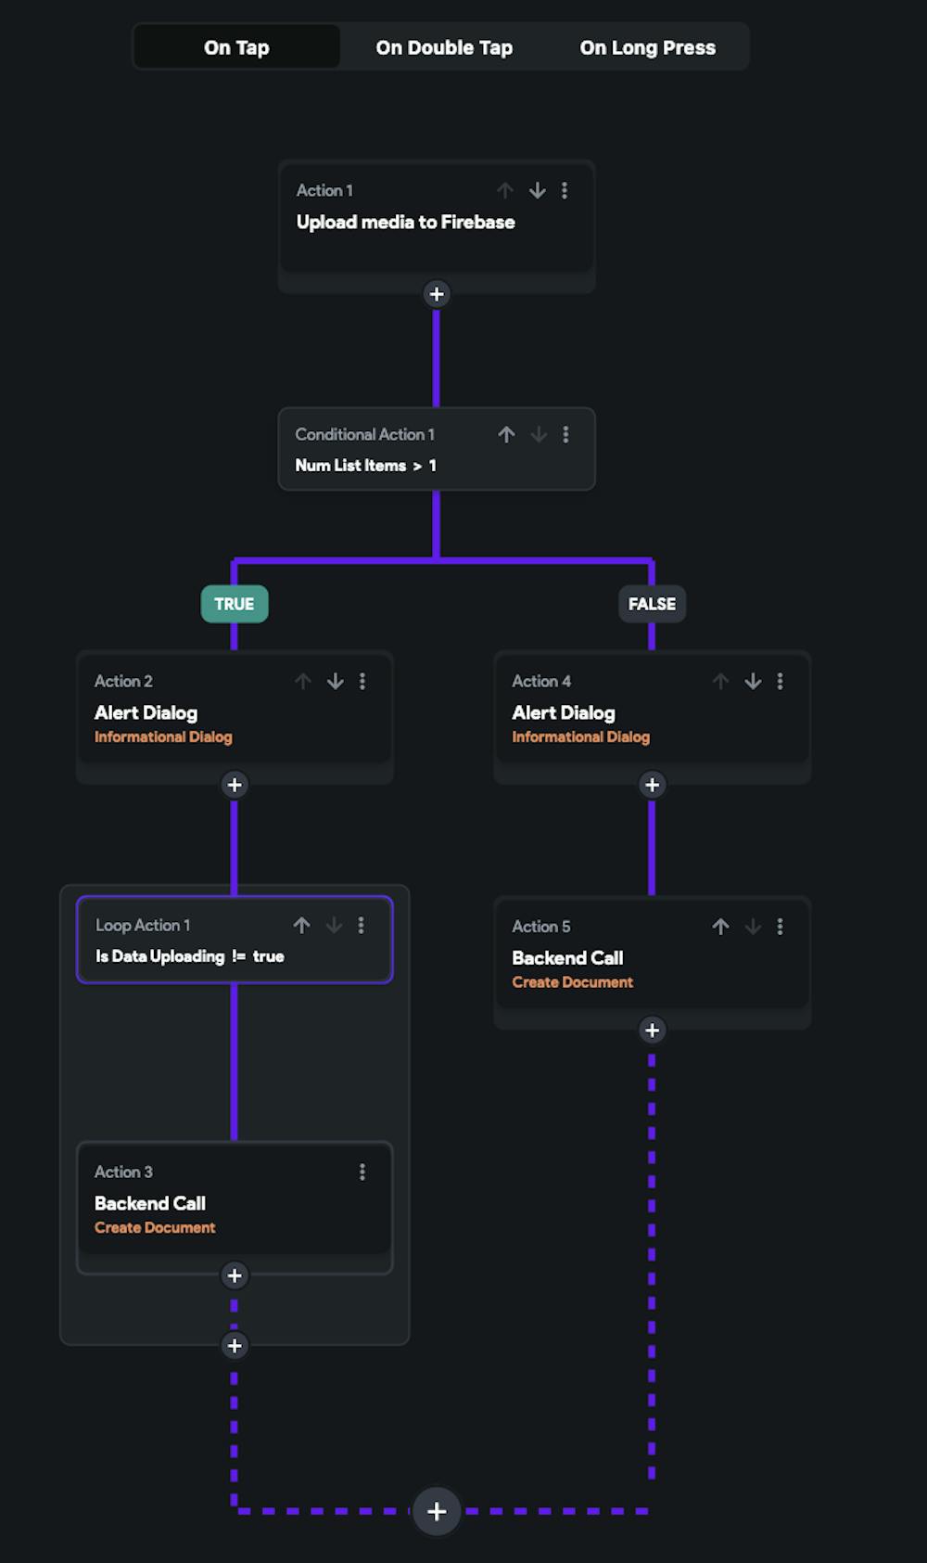Open the options menu on Action 3
927x1563 pixels.
[362, 1172]
